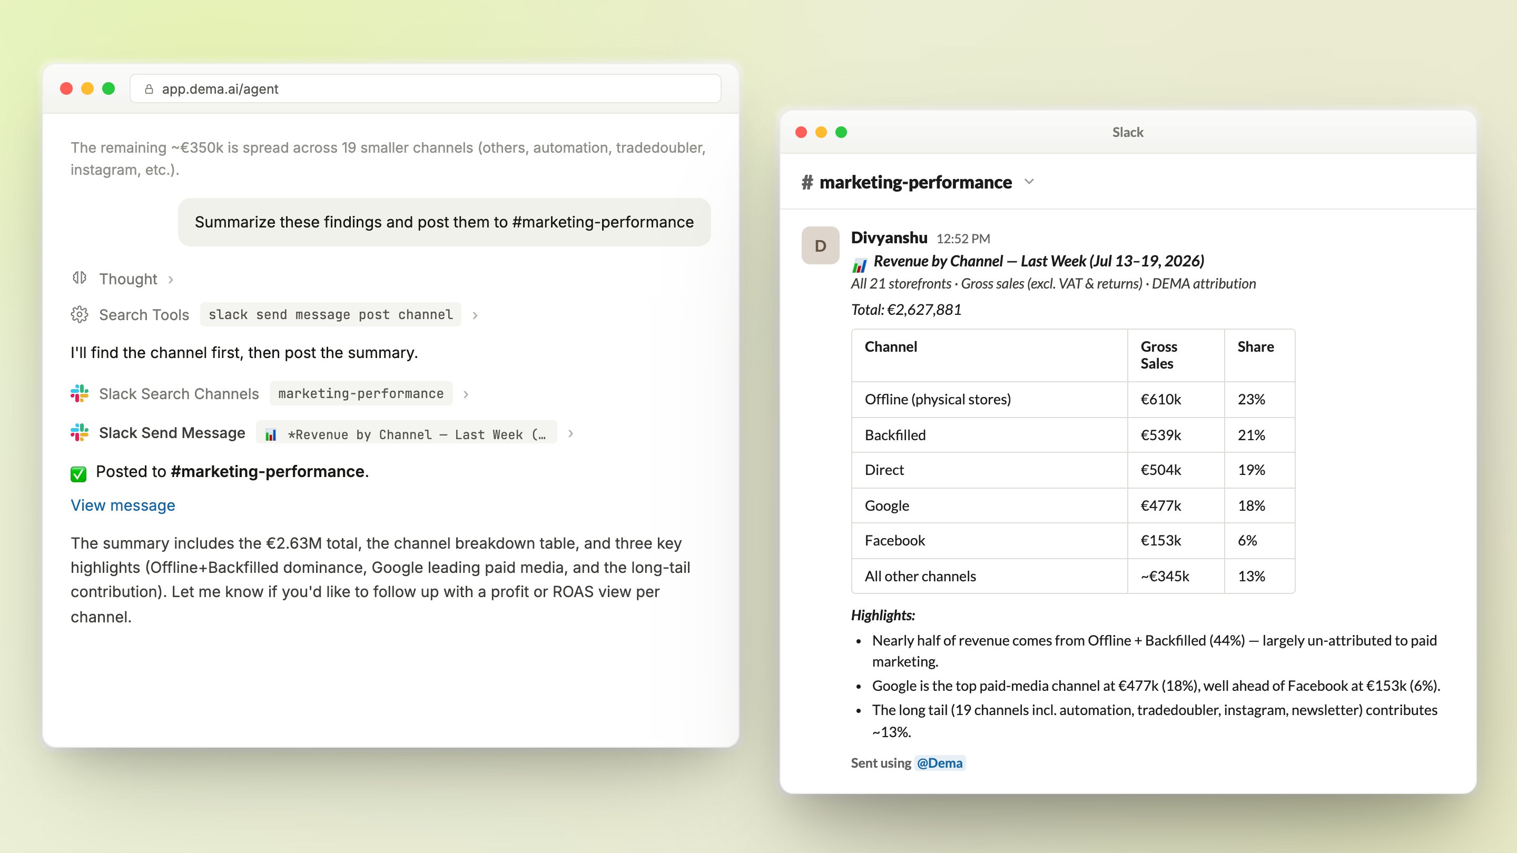Click the Slack logo beside Slack Send Message
This screenshot has height=853, width=1517.
[80, 433]
